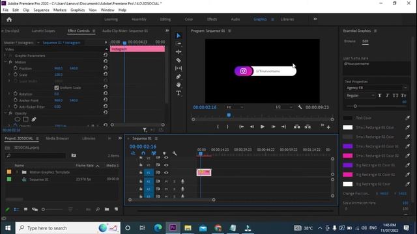Open the Markers menu
The image size is (417, 234).
click(60, 10)
